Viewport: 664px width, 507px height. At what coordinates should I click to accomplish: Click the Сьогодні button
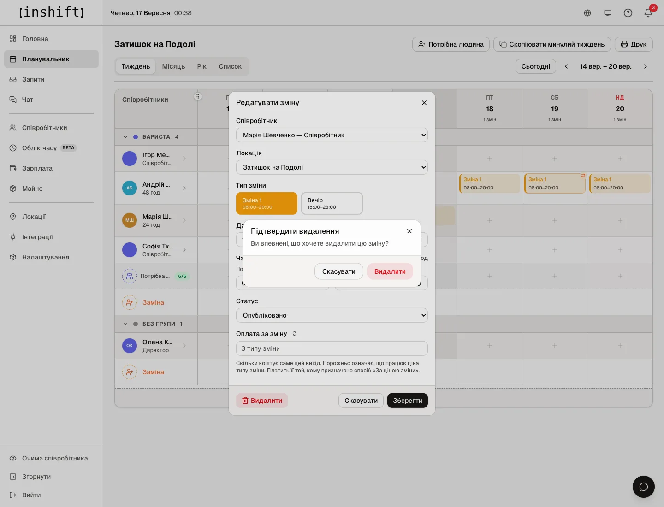[x=536, y=66]
